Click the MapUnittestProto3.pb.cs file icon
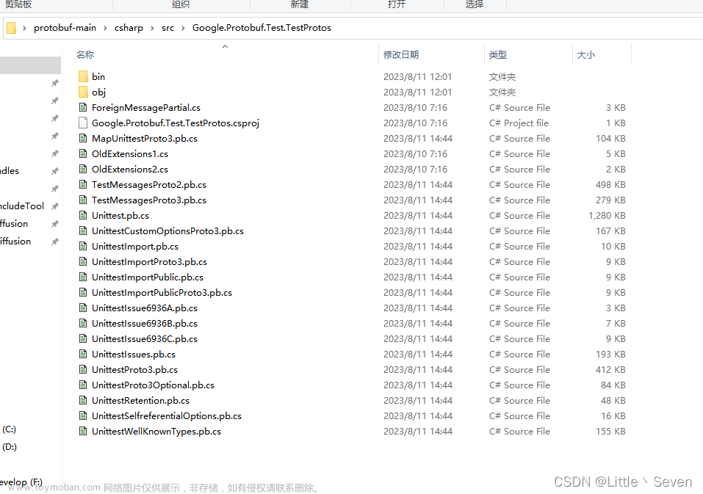 pyautogui.click(x=83, y=139)
